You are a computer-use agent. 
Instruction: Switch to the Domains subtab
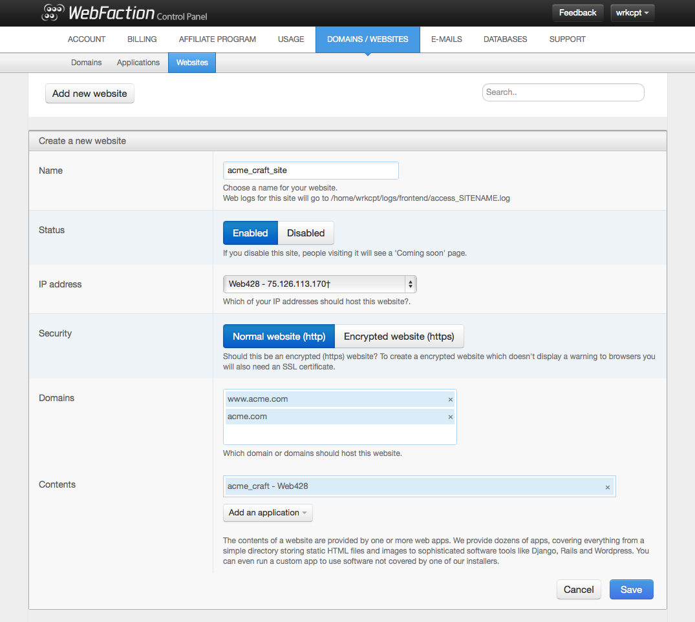click(87, 63)
